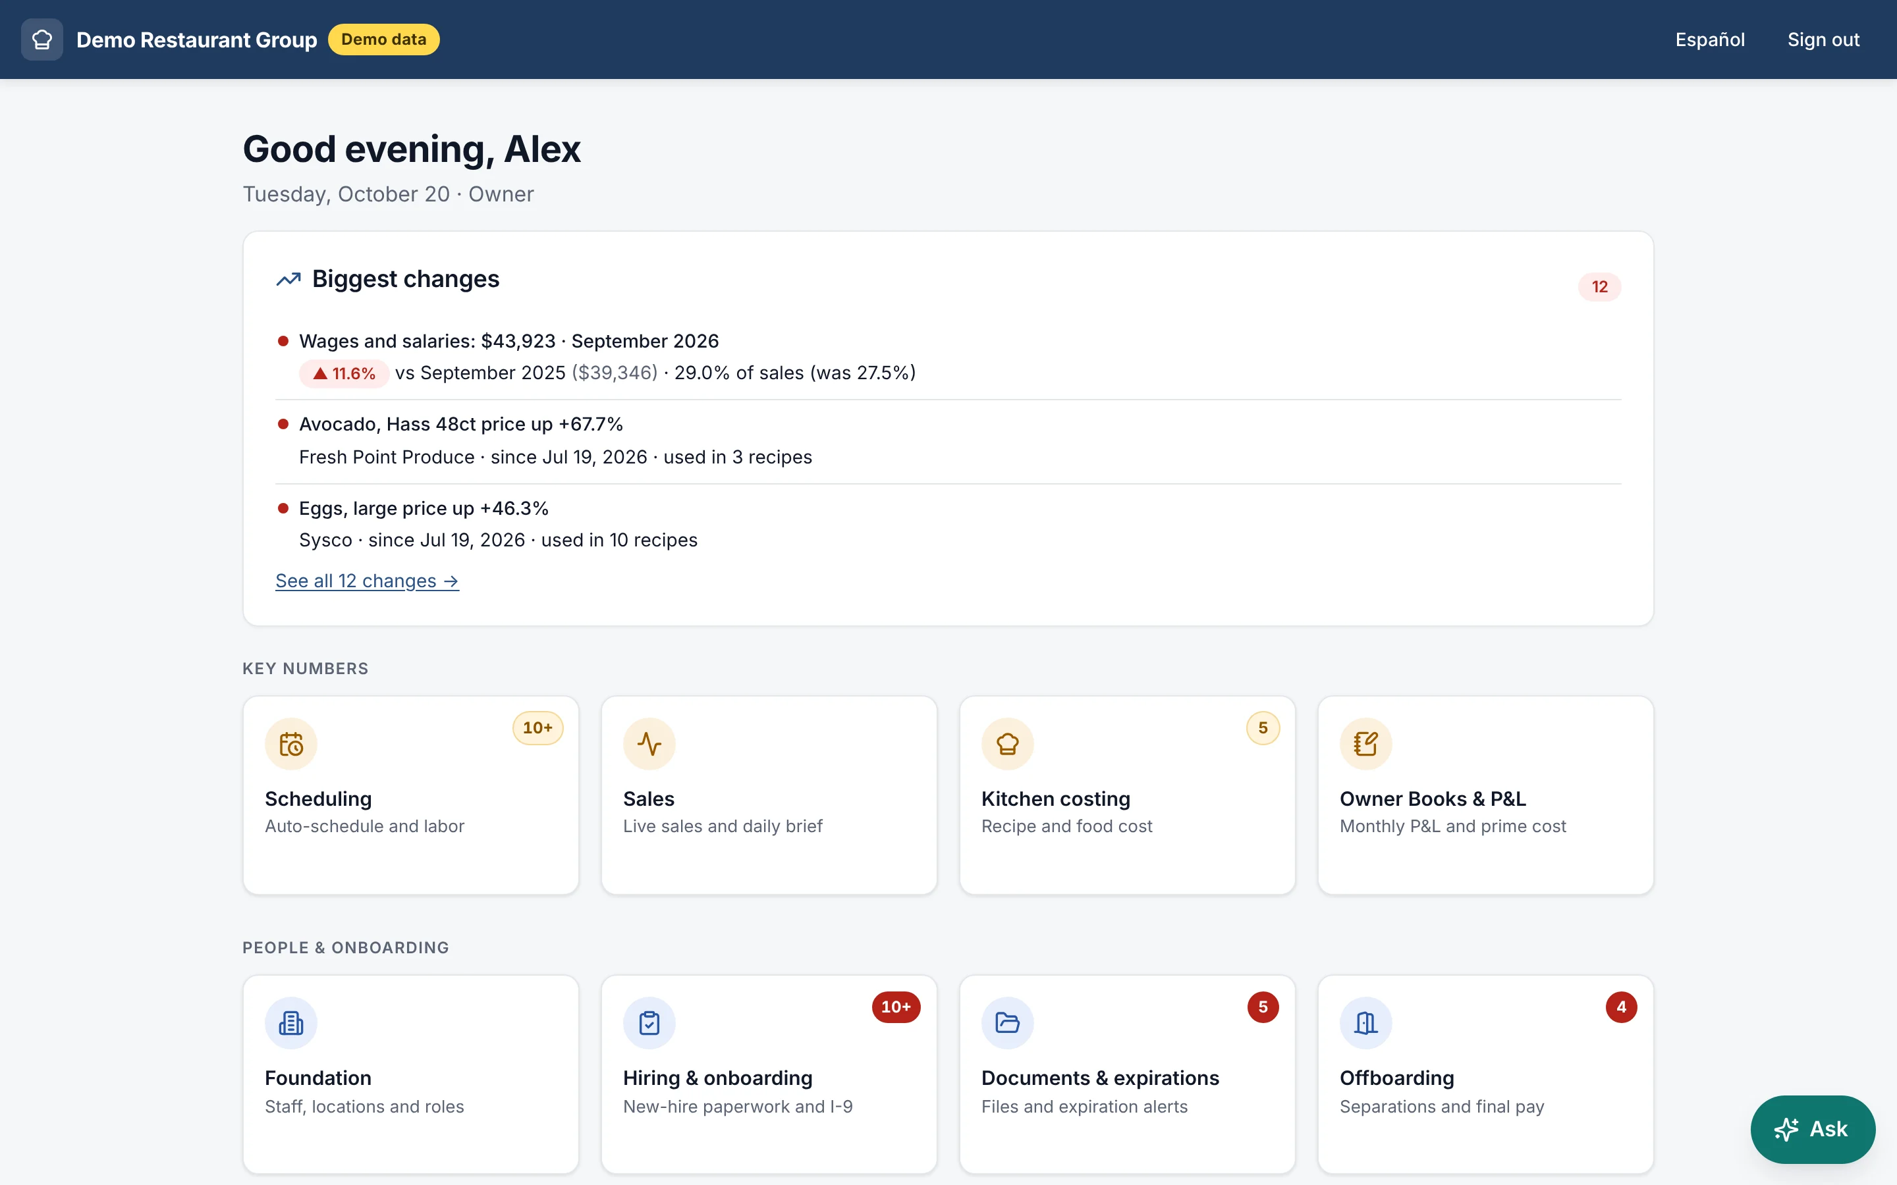Open the Scheduling card title
Image resolution: width=1897 pixels, height=1185 pixels.
[x=318, y=799]
